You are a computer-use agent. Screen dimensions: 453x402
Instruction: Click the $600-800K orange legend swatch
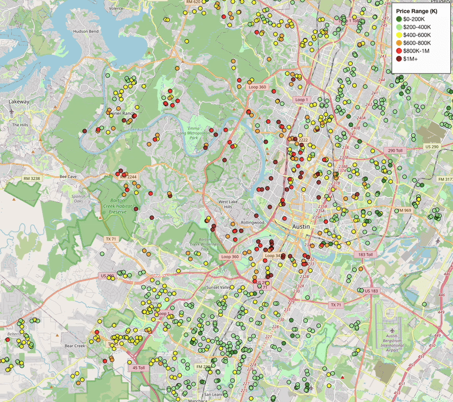399,42
